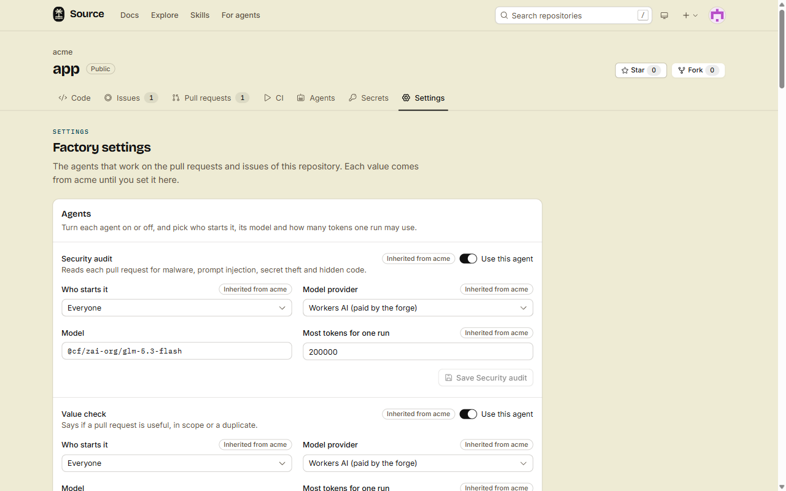Open the display monitor icon in header
Image resolution: width=786 pixels, height=491 pixels.
(664, 15)
